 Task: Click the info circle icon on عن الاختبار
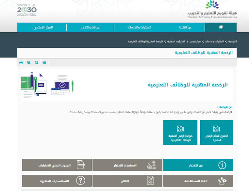pos(223,165)
